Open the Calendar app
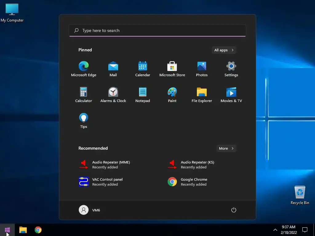 (x=143, y=69)
